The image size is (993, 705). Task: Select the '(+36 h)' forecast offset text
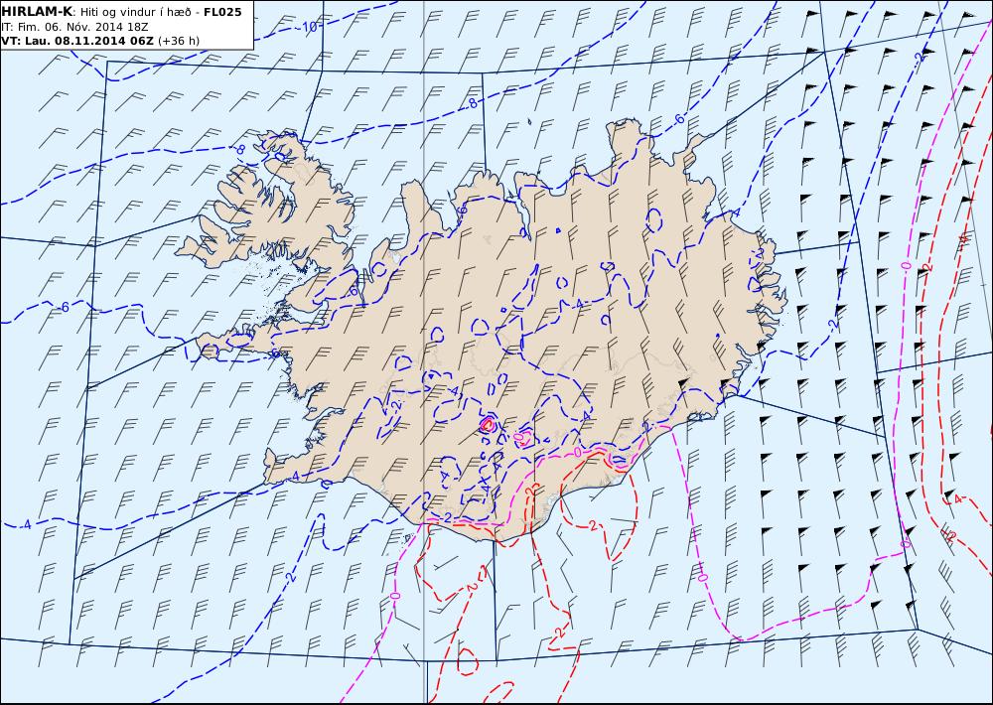tap(179, 41)
